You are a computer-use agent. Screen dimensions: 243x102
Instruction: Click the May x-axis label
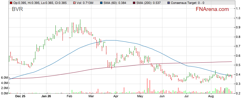pyautogui.click(x=140, y=96)
